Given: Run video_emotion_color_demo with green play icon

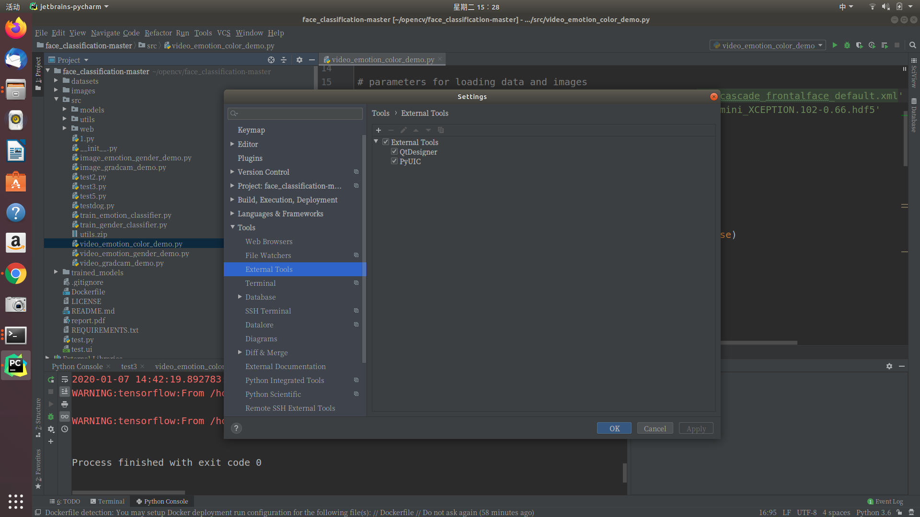Looking at the screenshot, I should click(835, 45).
